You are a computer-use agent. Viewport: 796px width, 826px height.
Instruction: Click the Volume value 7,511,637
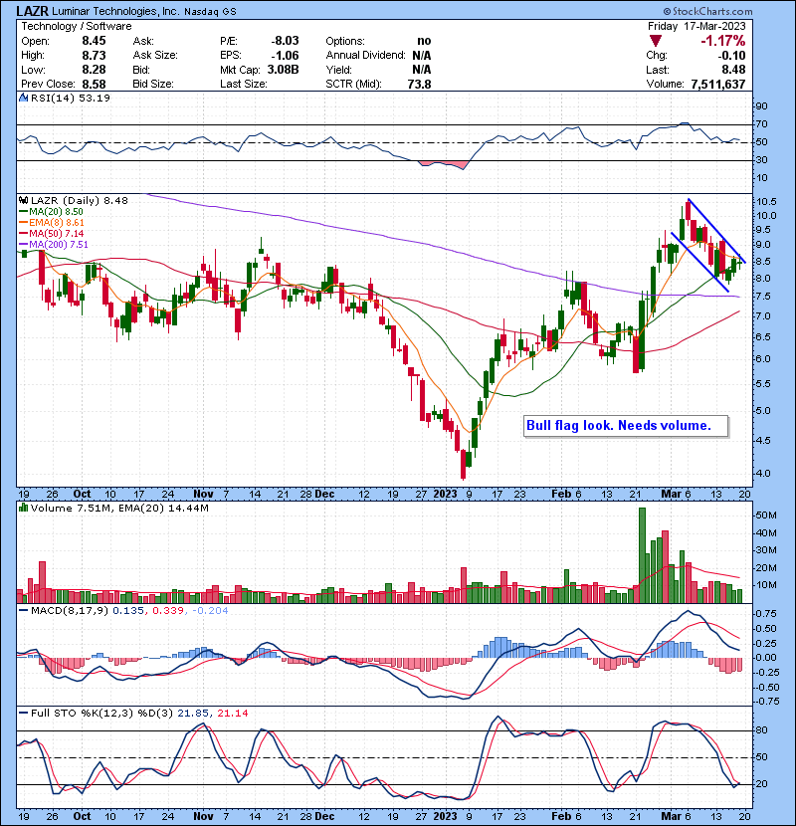coord(718,85)
